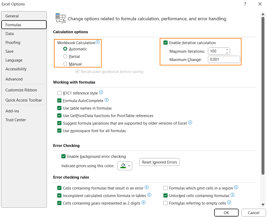This screenshot has height=217, width=267.
Task: Show info for unlocked cells containing formulas
Action: click(x=233, y=195)
